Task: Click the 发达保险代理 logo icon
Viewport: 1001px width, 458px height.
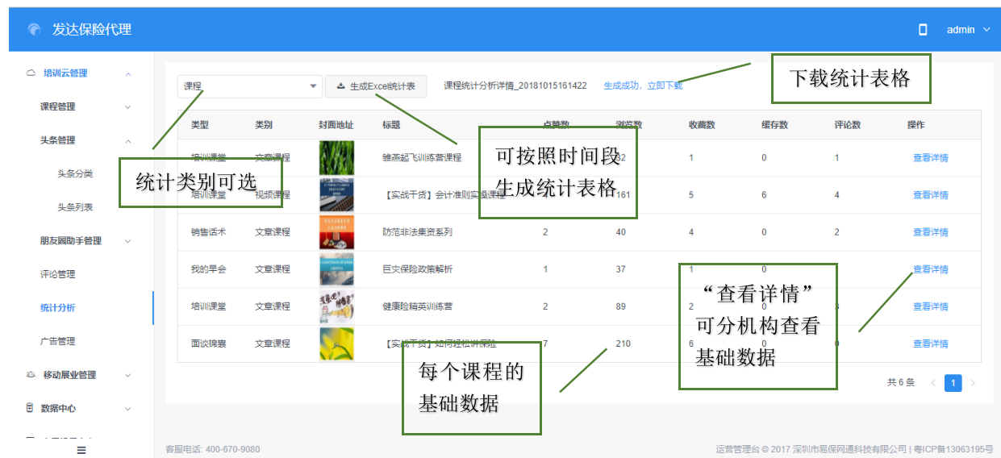Action: click(34, 30)
